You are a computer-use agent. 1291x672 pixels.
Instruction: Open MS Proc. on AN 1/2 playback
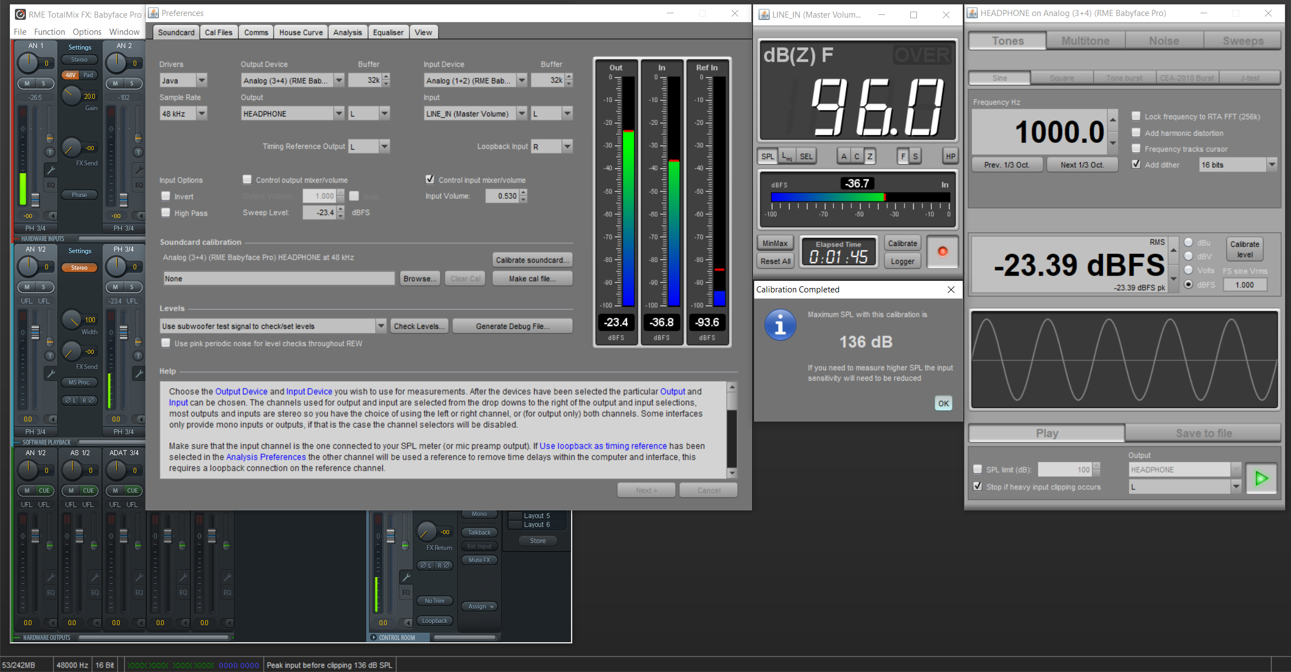[x=79, y=382]
